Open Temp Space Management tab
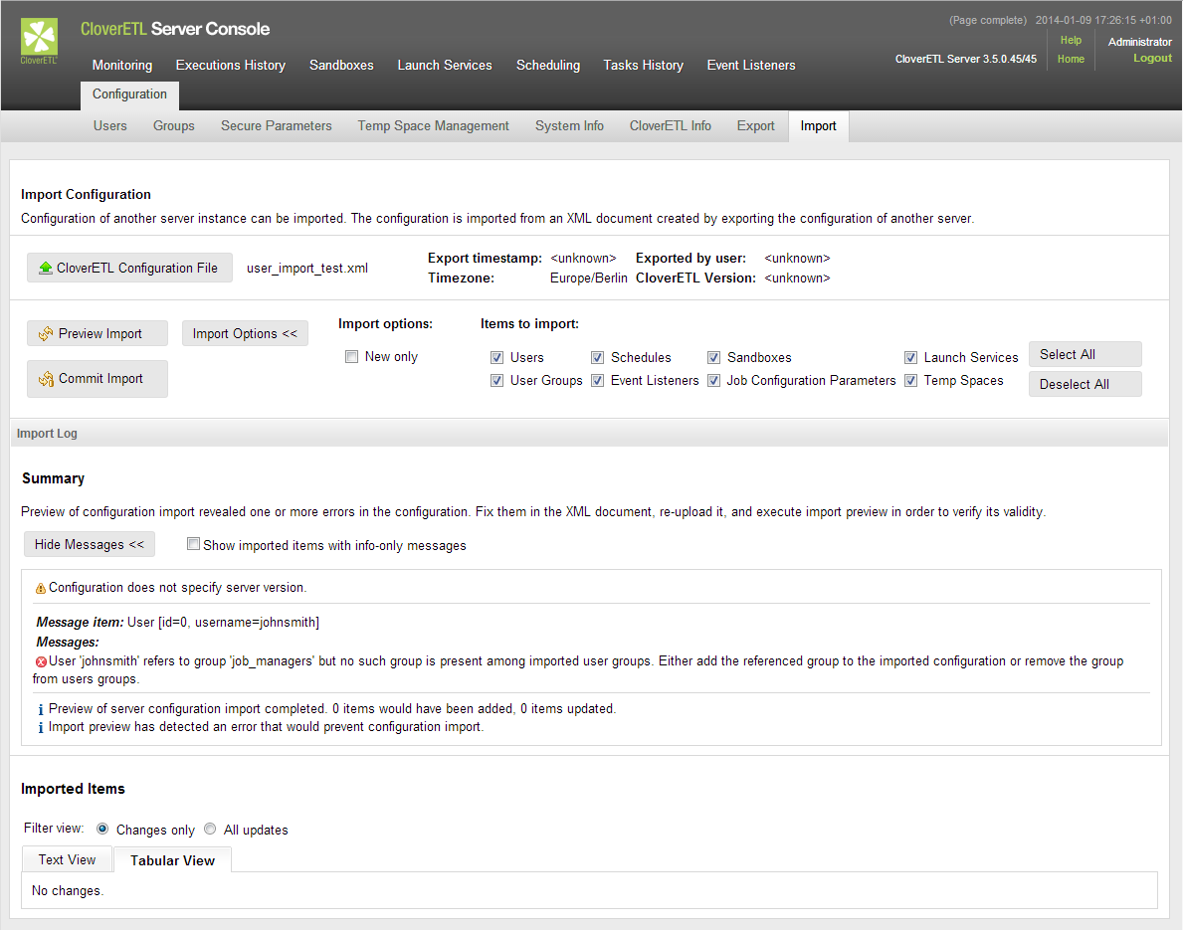The height and width of the screenshot is (930, 1183). [433, 126]
